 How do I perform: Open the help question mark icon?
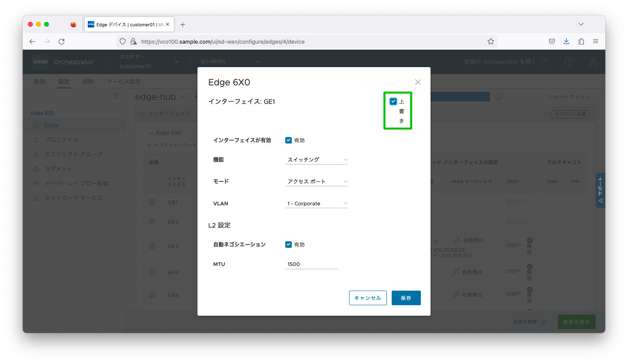point(569,62)
